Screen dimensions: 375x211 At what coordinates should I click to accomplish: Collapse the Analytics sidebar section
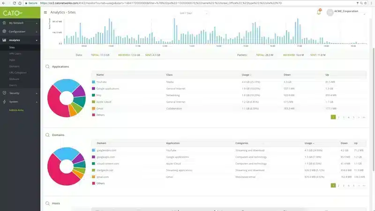(20, 40)
